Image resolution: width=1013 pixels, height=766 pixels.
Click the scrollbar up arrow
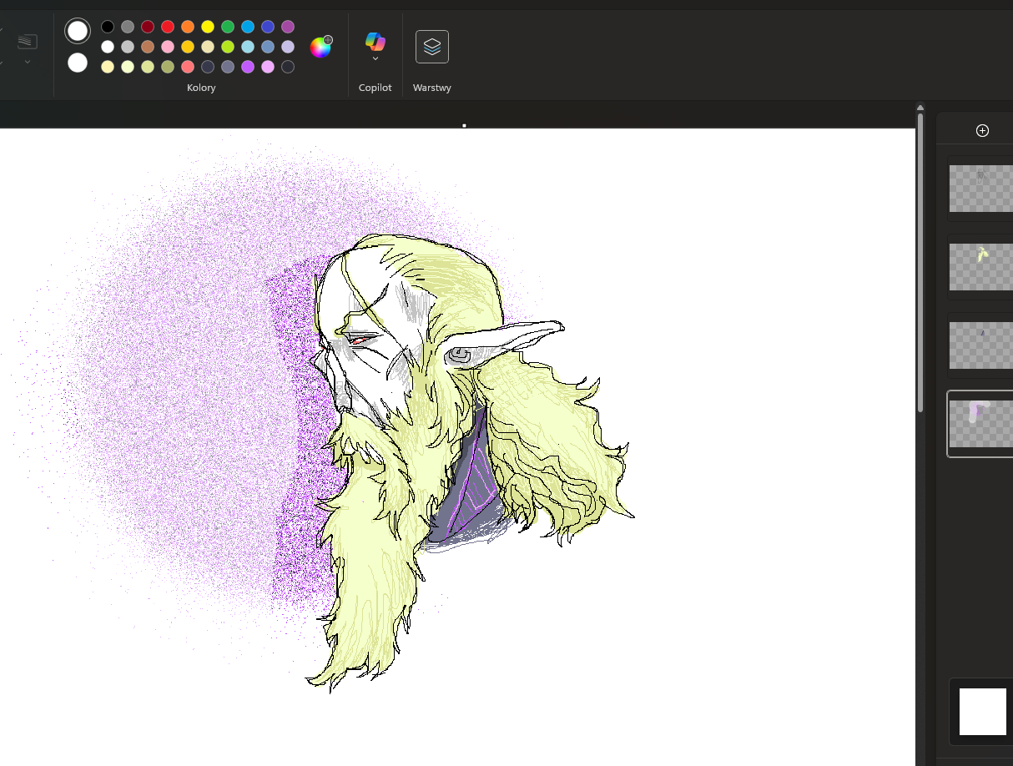(920, 107)
